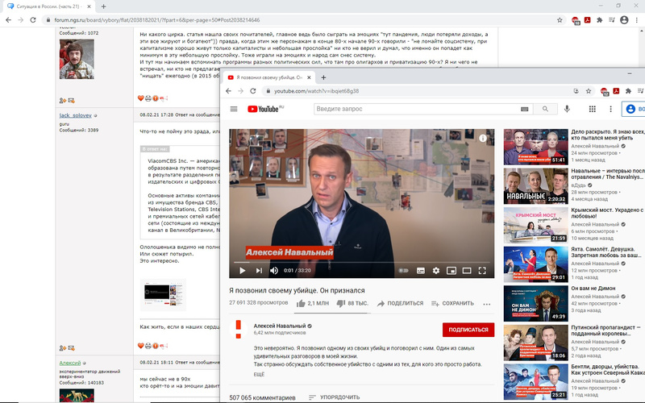Click ПОДПИСАТЬСЯ subscribe button
The width and height of the screenshot is (645, 403).
point(468,329)
